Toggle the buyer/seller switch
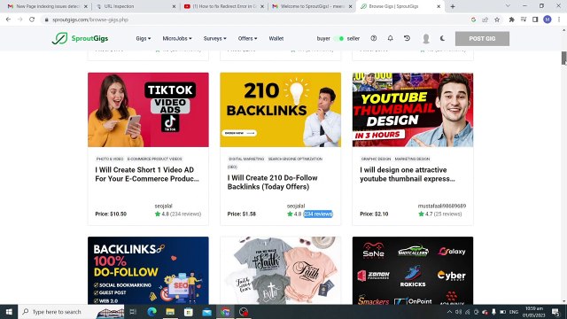 coord(338,38)
